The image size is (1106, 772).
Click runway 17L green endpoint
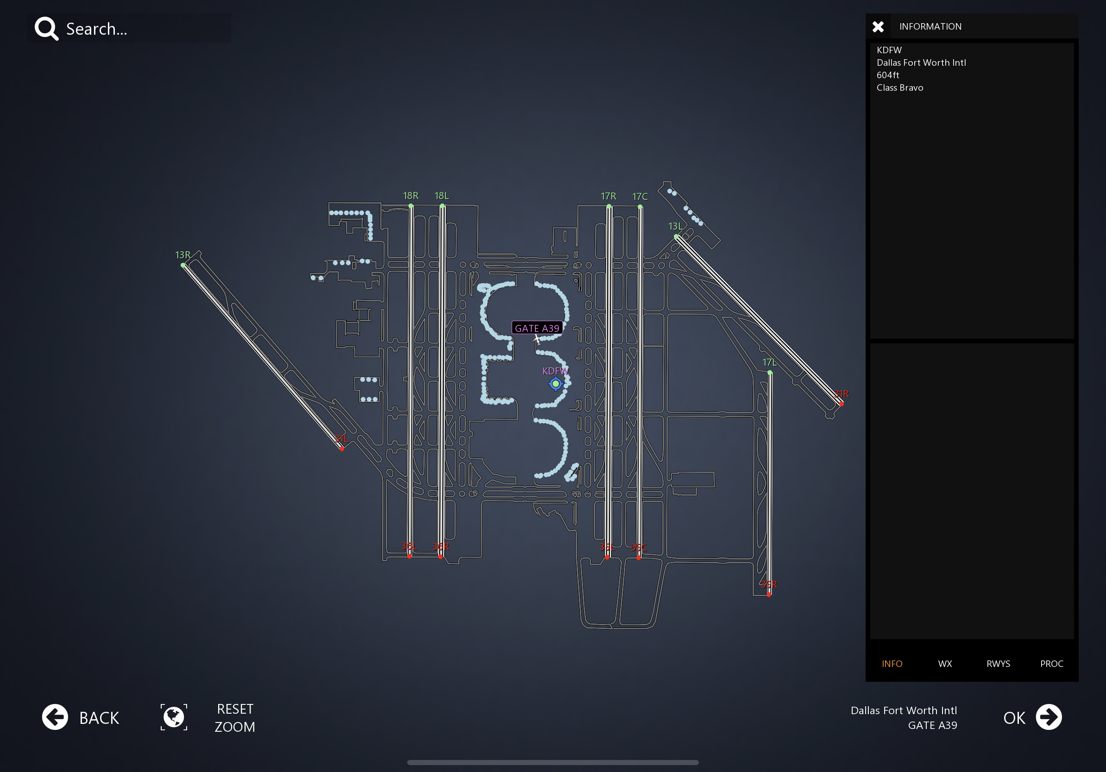coord(770,373)
